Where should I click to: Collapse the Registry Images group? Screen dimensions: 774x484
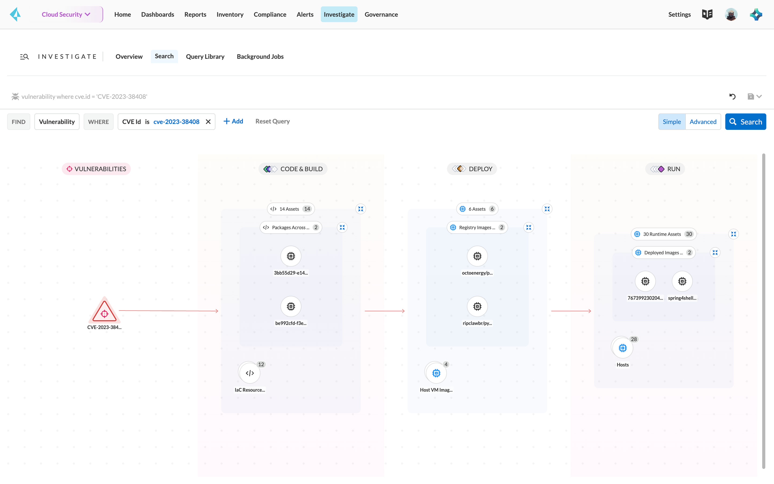528,227
